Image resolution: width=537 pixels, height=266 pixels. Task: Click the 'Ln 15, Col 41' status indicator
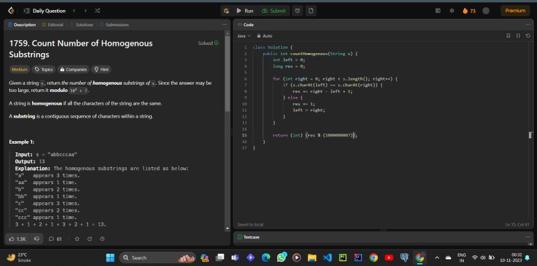(517, 224)
